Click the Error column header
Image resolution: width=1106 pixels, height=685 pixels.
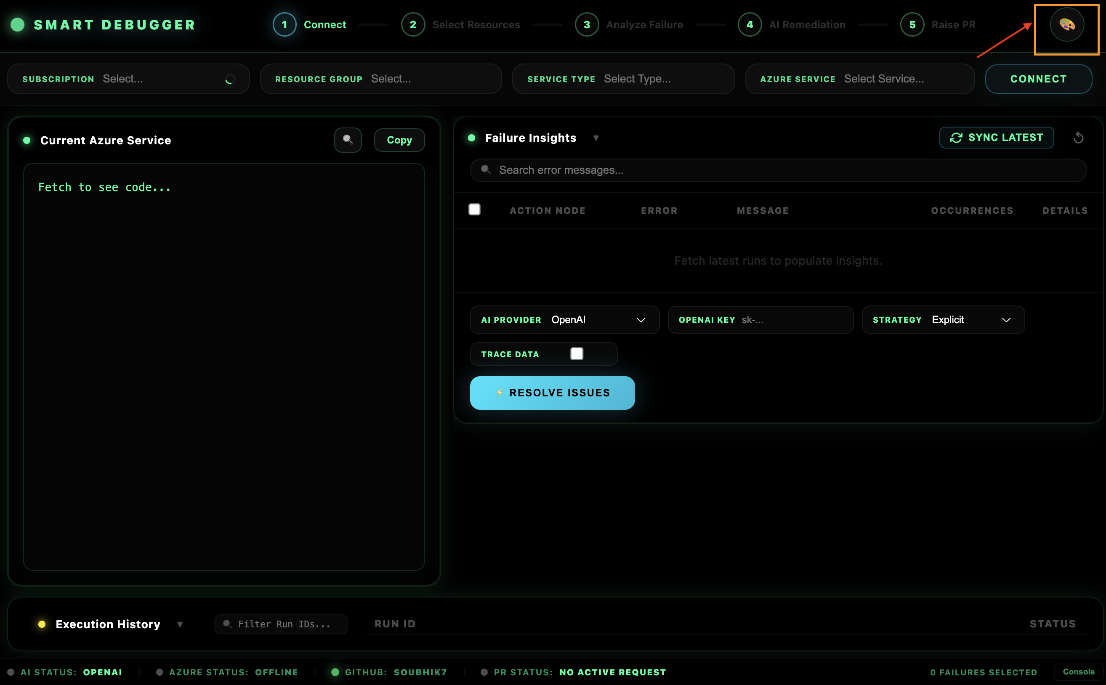pyautogui.click(x=659, y=211)
